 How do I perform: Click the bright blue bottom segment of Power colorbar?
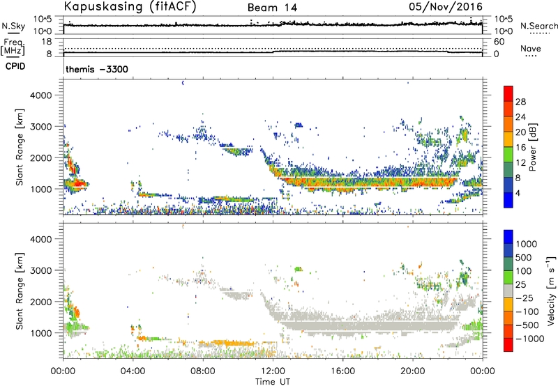tap(508, 200)
